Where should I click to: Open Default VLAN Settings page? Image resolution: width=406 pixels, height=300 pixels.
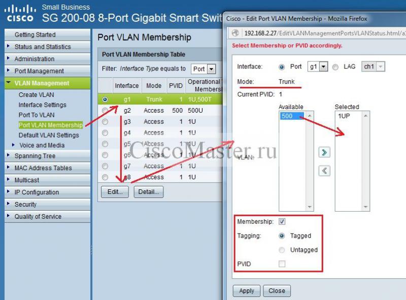pos(49,135)
